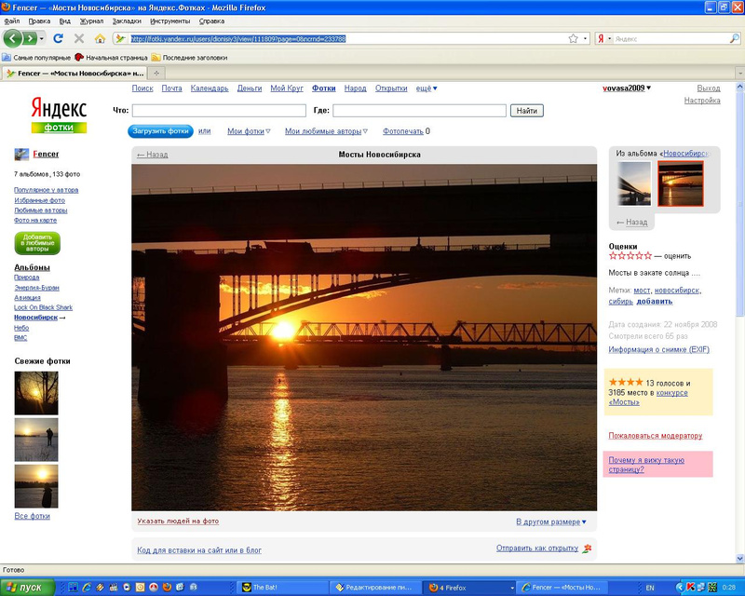This screenshot has height=596, width=745.
Task: Expand the "ещё" services dropdown
Action: pyautogui.click(x=427, y=88)
